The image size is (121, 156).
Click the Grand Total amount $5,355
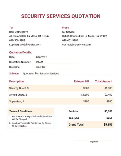pos(108,125)
